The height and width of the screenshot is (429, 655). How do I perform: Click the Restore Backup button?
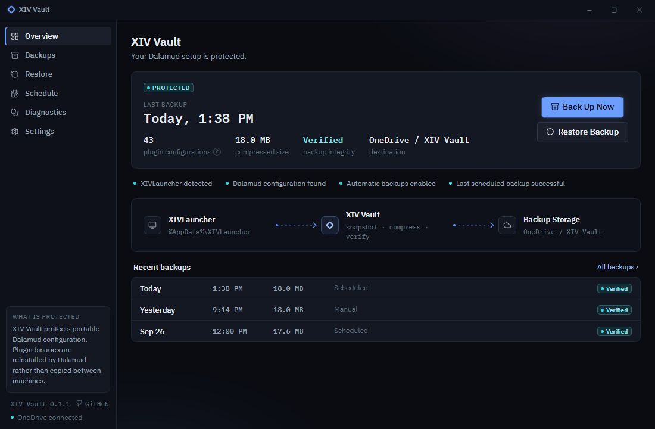click(x=582, y=132)
